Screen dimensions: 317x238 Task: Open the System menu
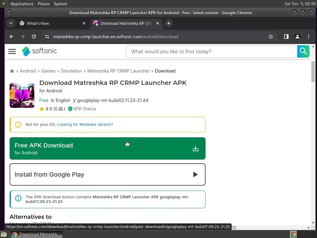point(60,4)
